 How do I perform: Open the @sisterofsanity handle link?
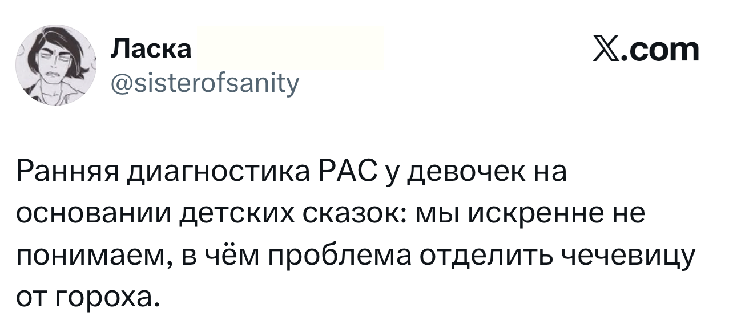tap(204, 84)
